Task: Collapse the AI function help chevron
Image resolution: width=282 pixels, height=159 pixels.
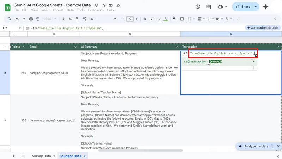Action: pos(253,61)
